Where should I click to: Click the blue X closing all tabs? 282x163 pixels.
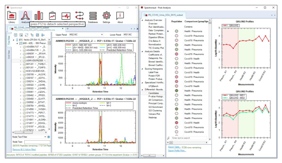tap(137, 29)
